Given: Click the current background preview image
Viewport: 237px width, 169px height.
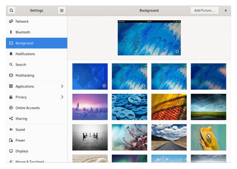Looking at the screenshot, I should (149, 38).
